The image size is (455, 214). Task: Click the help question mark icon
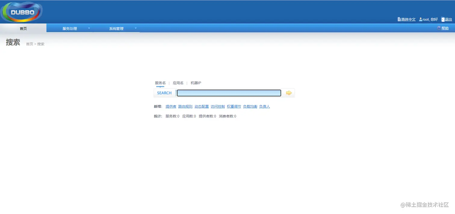[439, 28]
